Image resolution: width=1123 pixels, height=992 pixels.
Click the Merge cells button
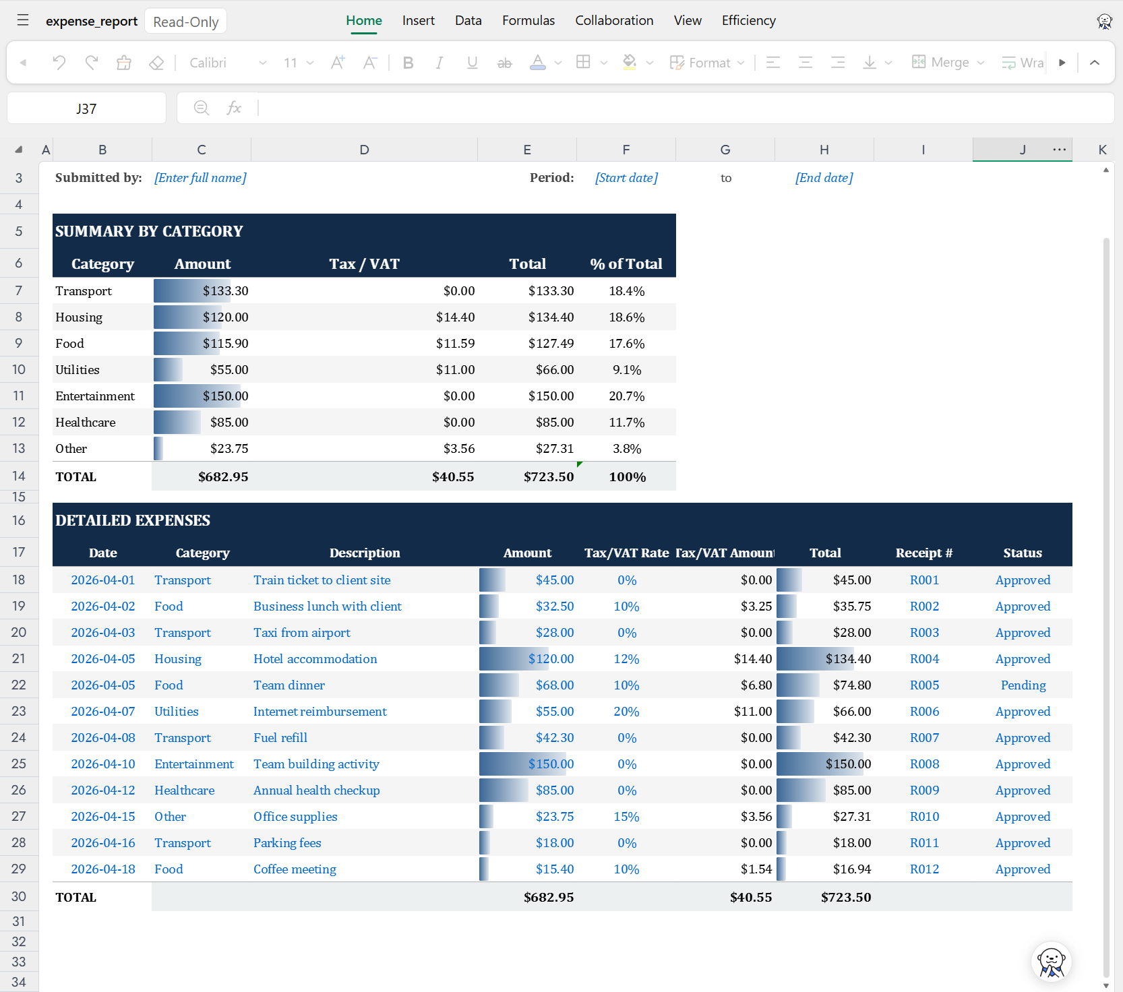(948, 63)
